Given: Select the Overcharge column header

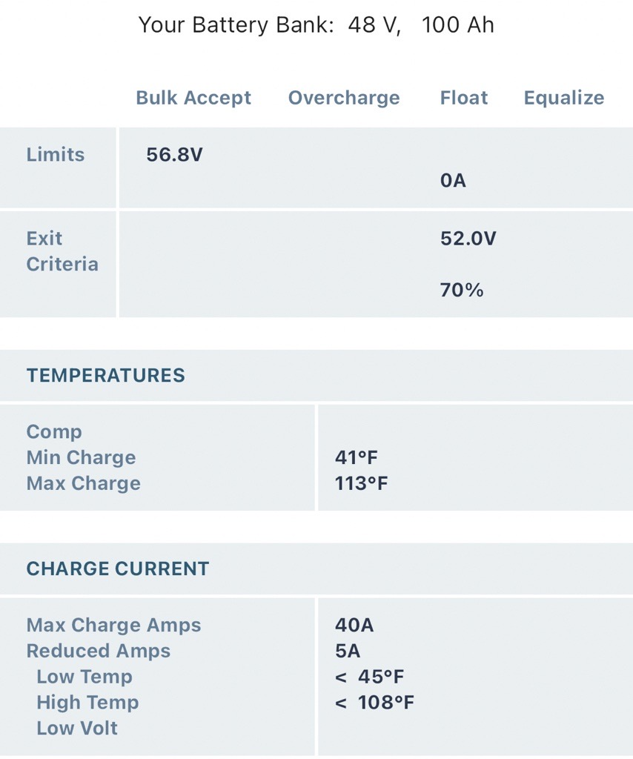Looking at the screenshot, I should pyautogui.click(x=344, y=98).
